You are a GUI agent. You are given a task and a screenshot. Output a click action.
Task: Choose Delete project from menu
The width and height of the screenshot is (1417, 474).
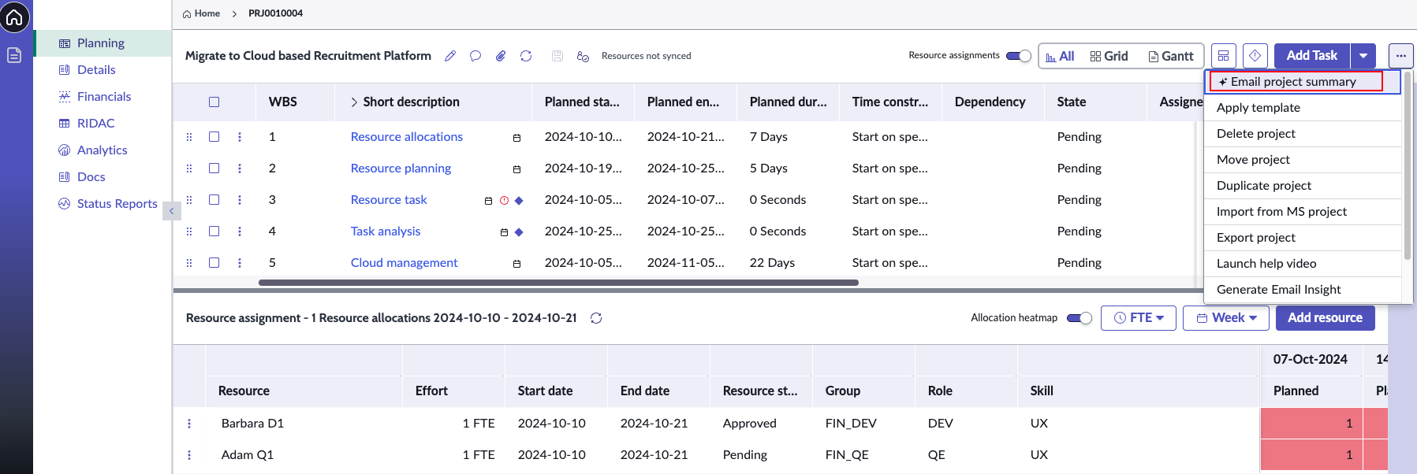(1303, 134)
